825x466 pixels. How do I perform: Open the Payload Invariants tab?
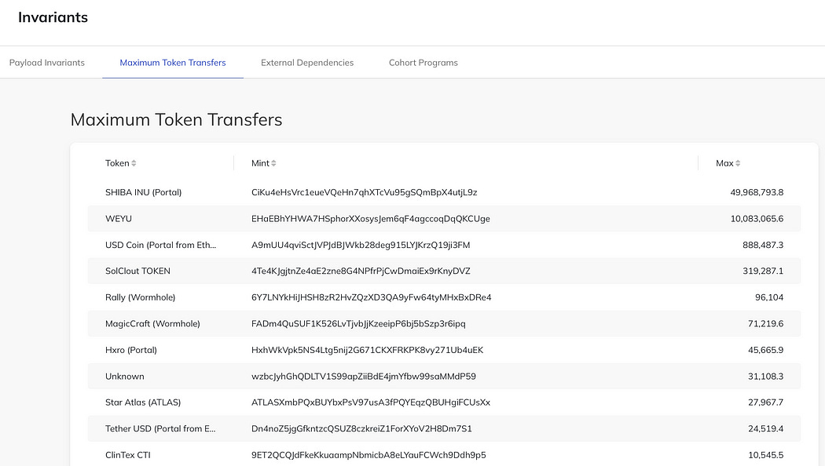click(x=47, y=63)
